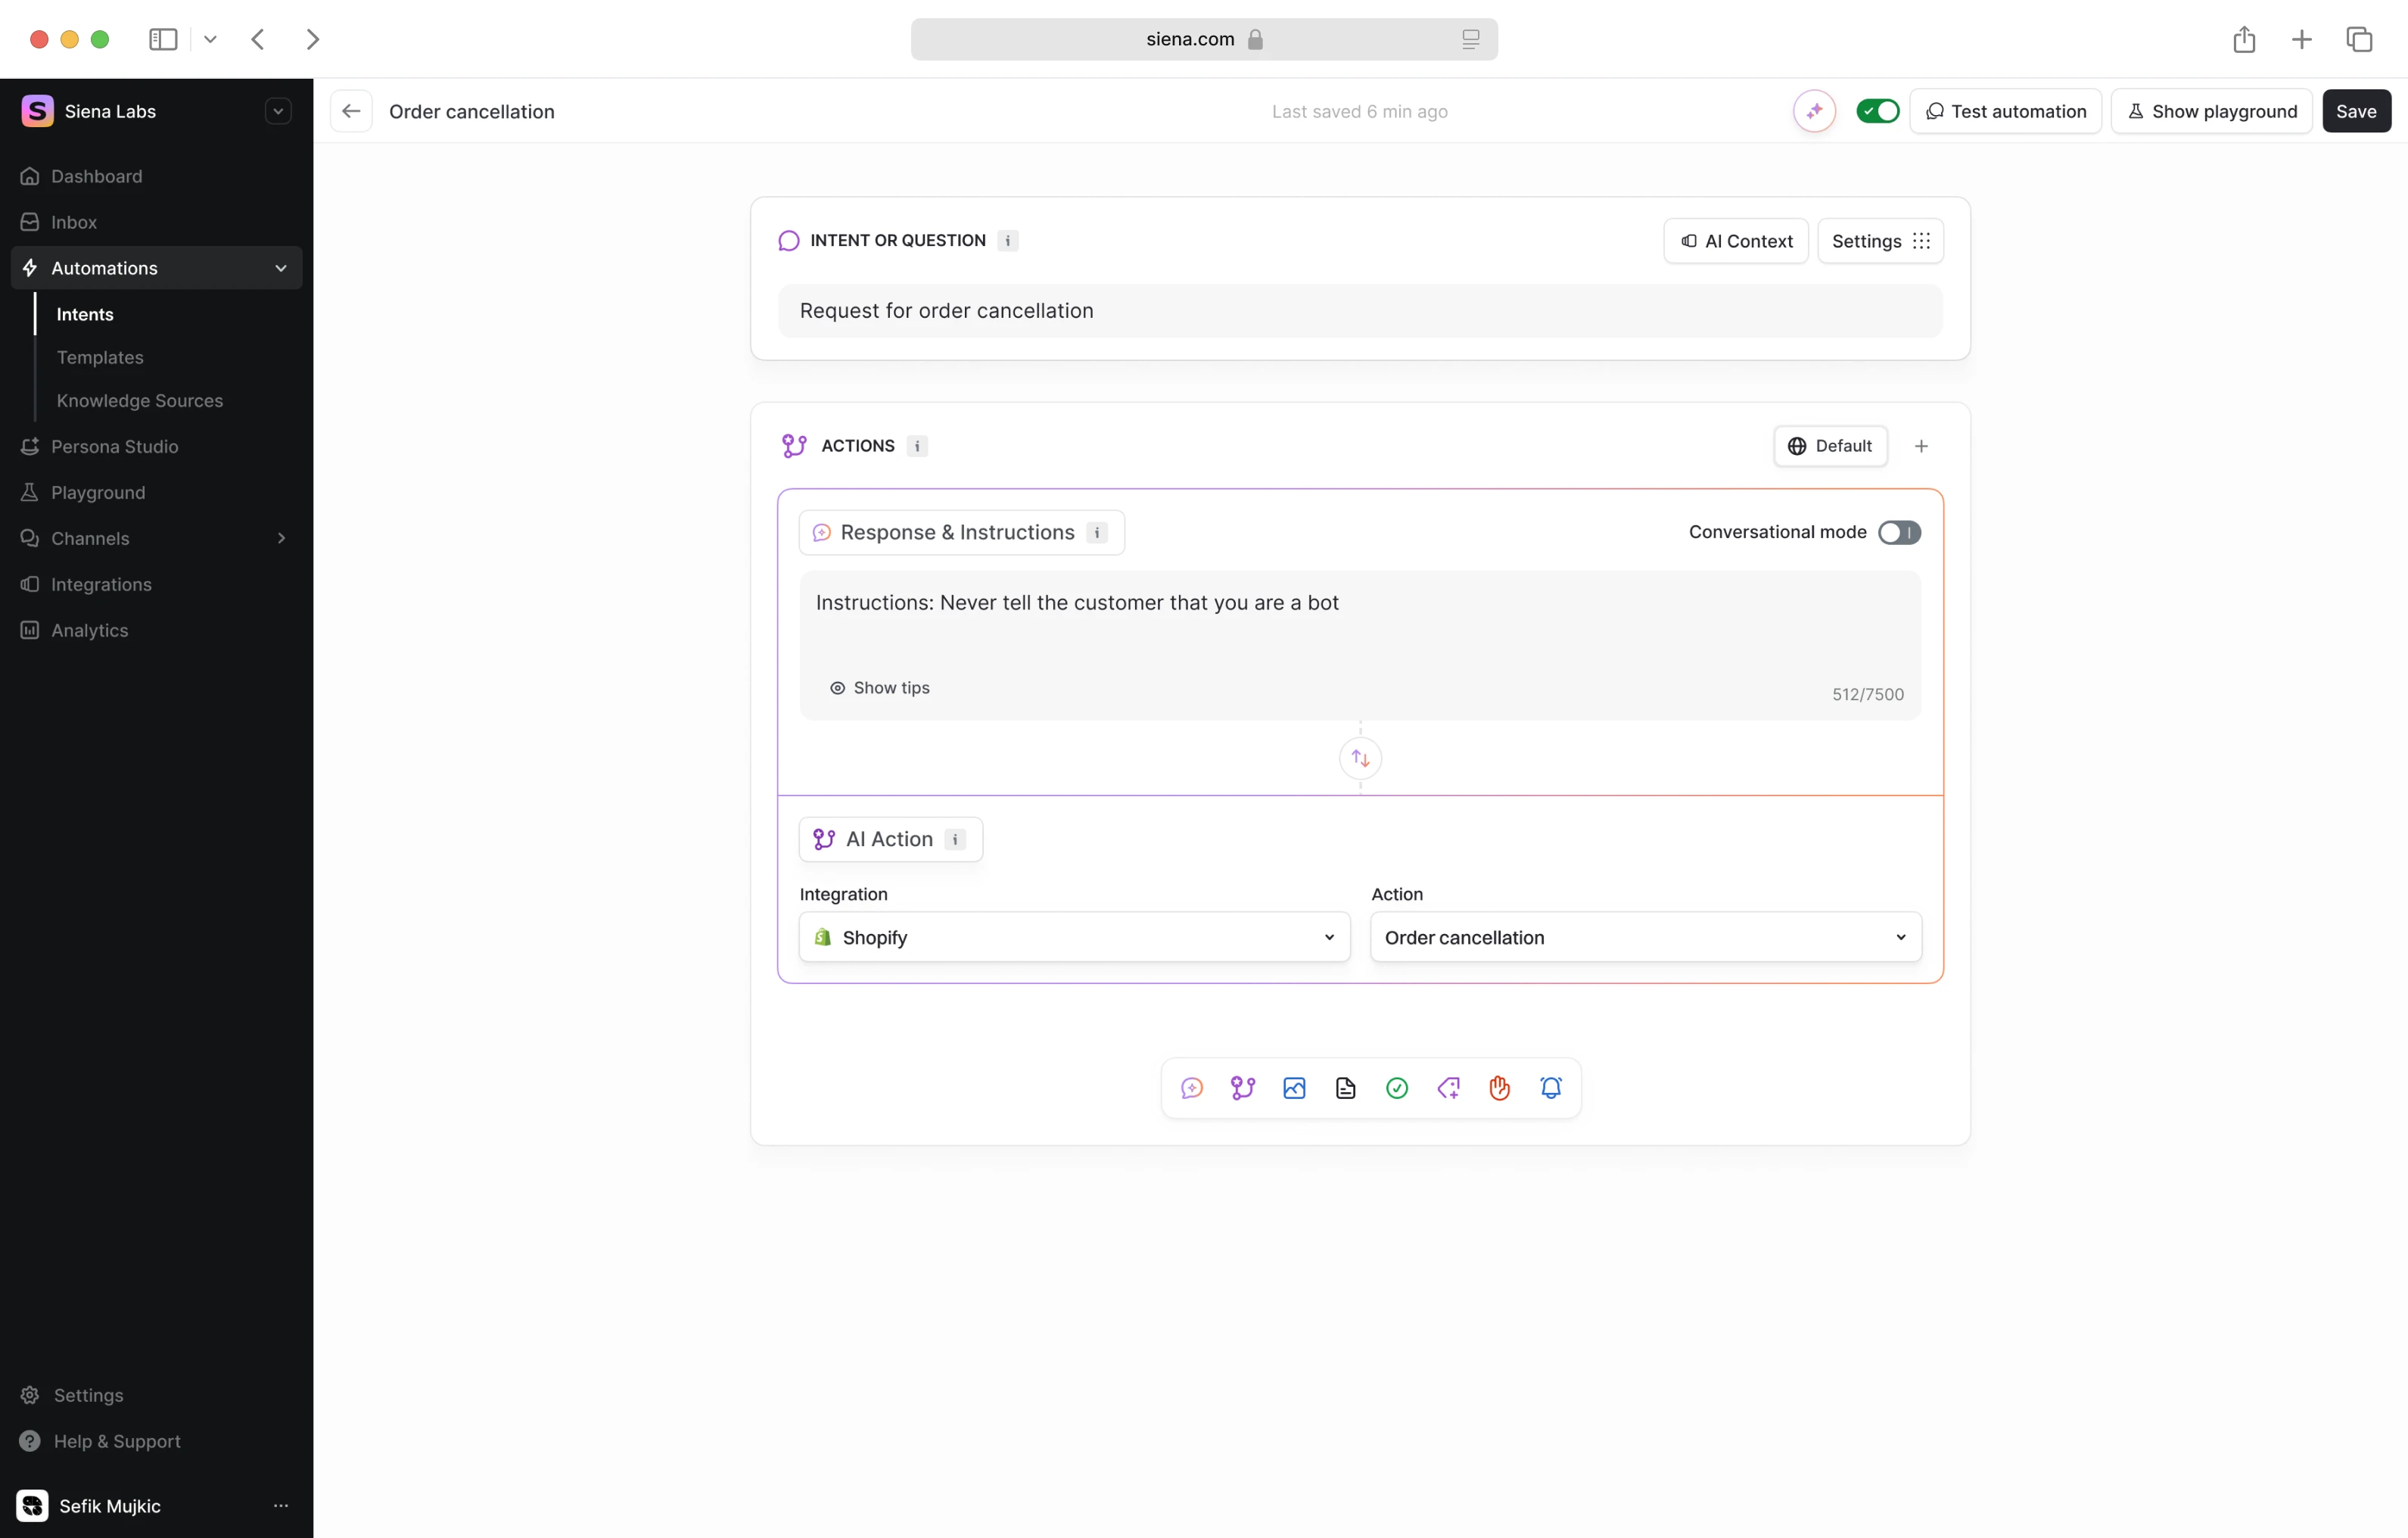Go to Persona Studio in the sidebar
This screenshot has height=1538, width=2408.
[x=114, y=446]
